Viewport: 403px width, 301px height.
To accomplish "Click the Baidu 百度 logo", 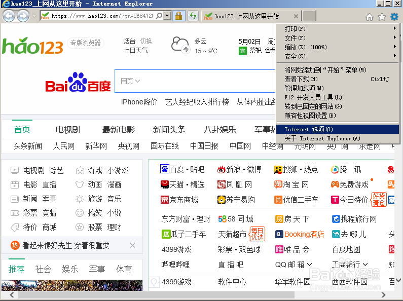I will click(x=78, y=82).
